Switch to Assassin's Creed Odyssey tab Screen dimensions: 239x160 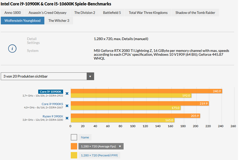tap(47, 13)
